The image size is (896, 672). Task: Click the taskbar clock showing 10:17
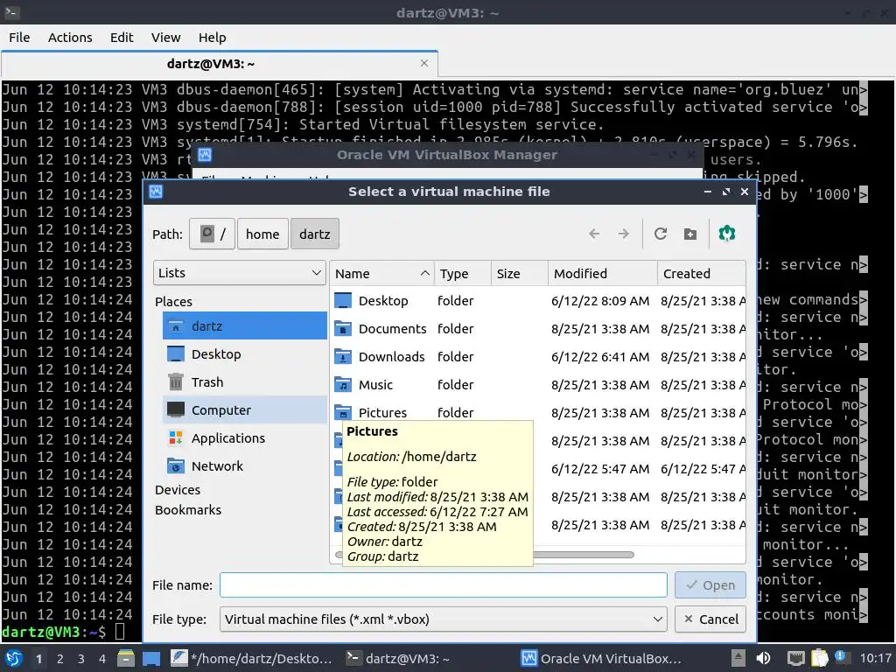point(875,658)
